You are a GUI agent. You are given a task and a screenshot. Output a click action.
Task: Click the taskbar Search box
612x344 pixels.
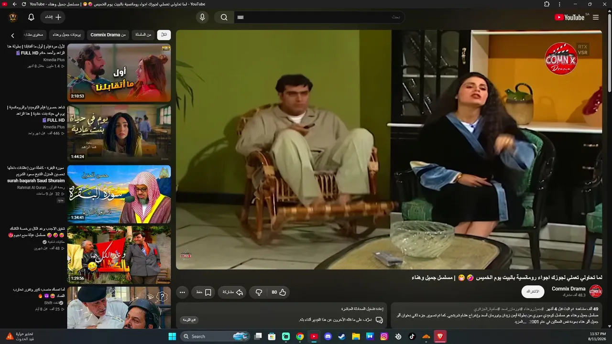coord(215,336)
